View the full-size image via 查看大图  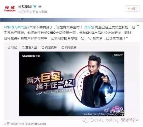[x=29, y=47]
